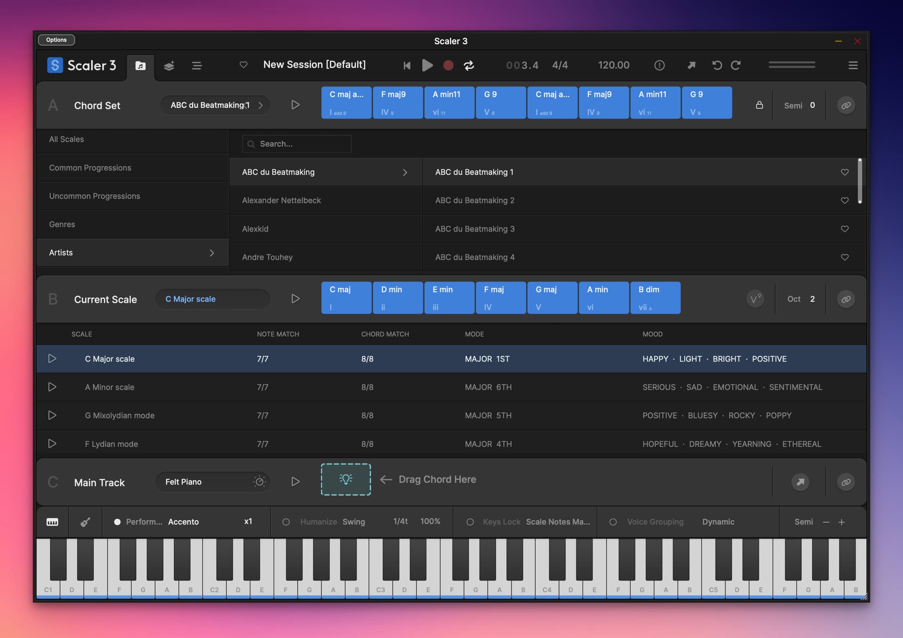Click the Main Track export arrow button
The image size is (903, 638).
pyautogui.click(x=800, y=482)
